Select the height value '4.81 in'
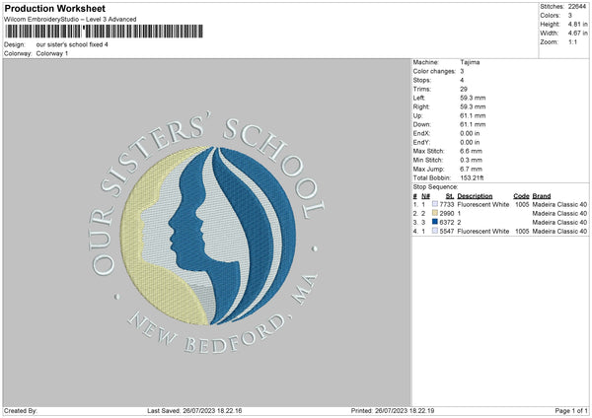The width and height of the screenshot is (592, 418). [x=577, y=24]
